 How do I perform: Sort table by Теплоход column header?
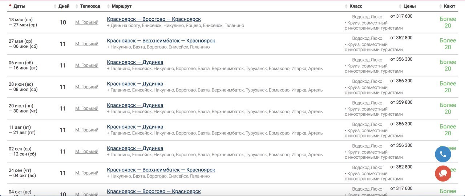click(x=90, y=6)
